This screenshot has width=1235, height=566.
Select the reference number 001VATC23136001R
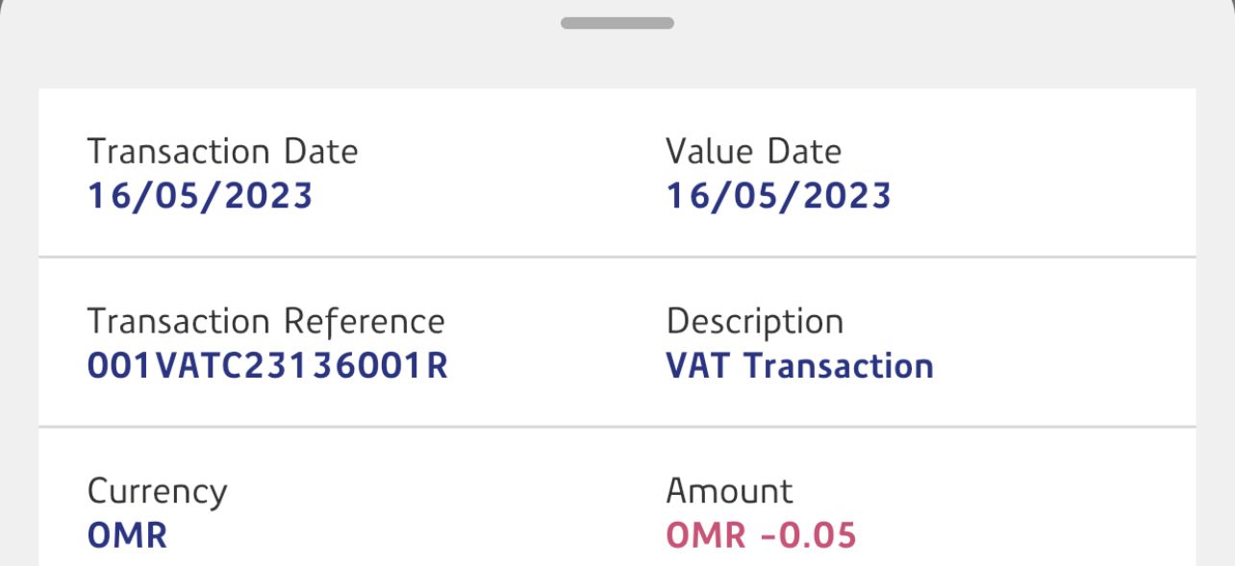click(x=267, y=366)
